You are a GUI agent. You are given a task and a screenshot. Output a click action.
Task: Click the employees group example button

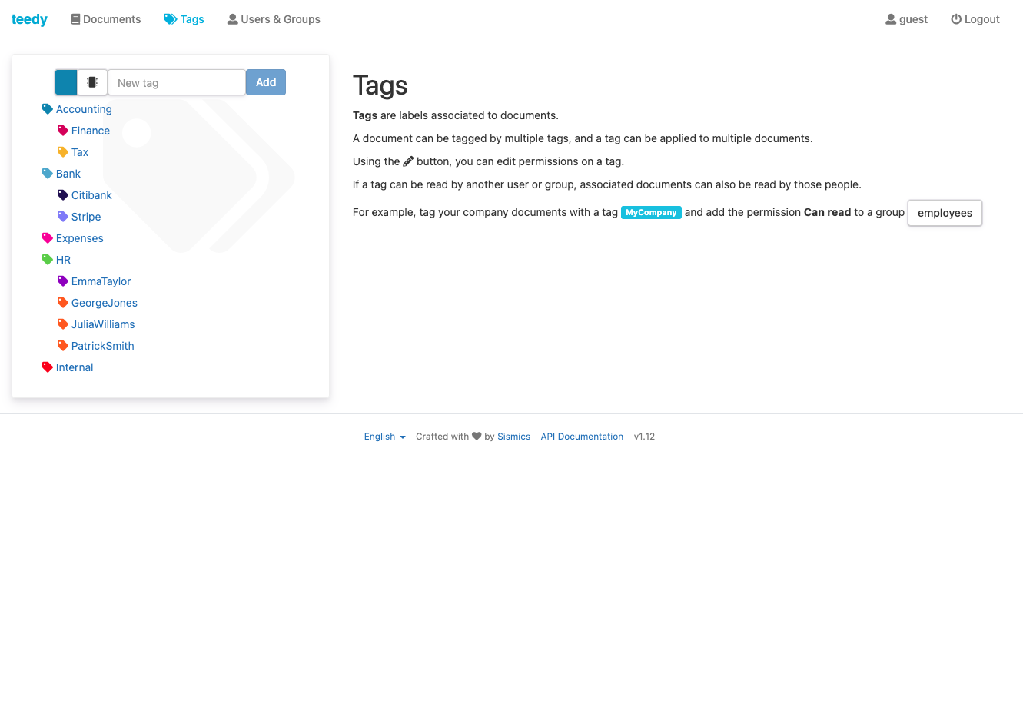(x=945, y=213)
